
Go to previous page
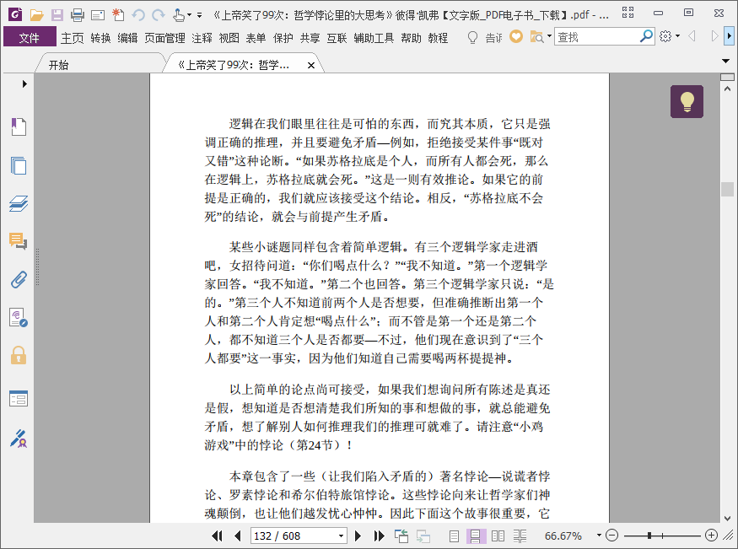[x=238, y=536]
